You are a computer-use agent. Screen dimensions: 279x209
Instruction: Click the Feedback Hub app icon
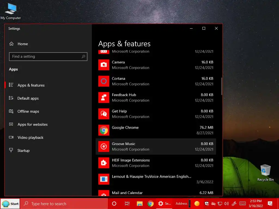point(104,98)
